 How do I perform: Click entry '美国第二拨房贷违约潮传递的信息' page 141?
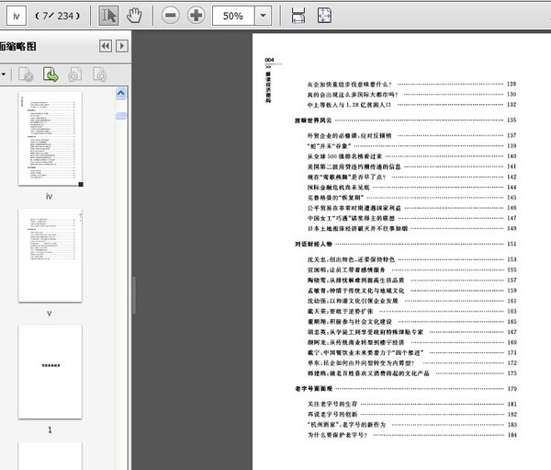[411, 166]
